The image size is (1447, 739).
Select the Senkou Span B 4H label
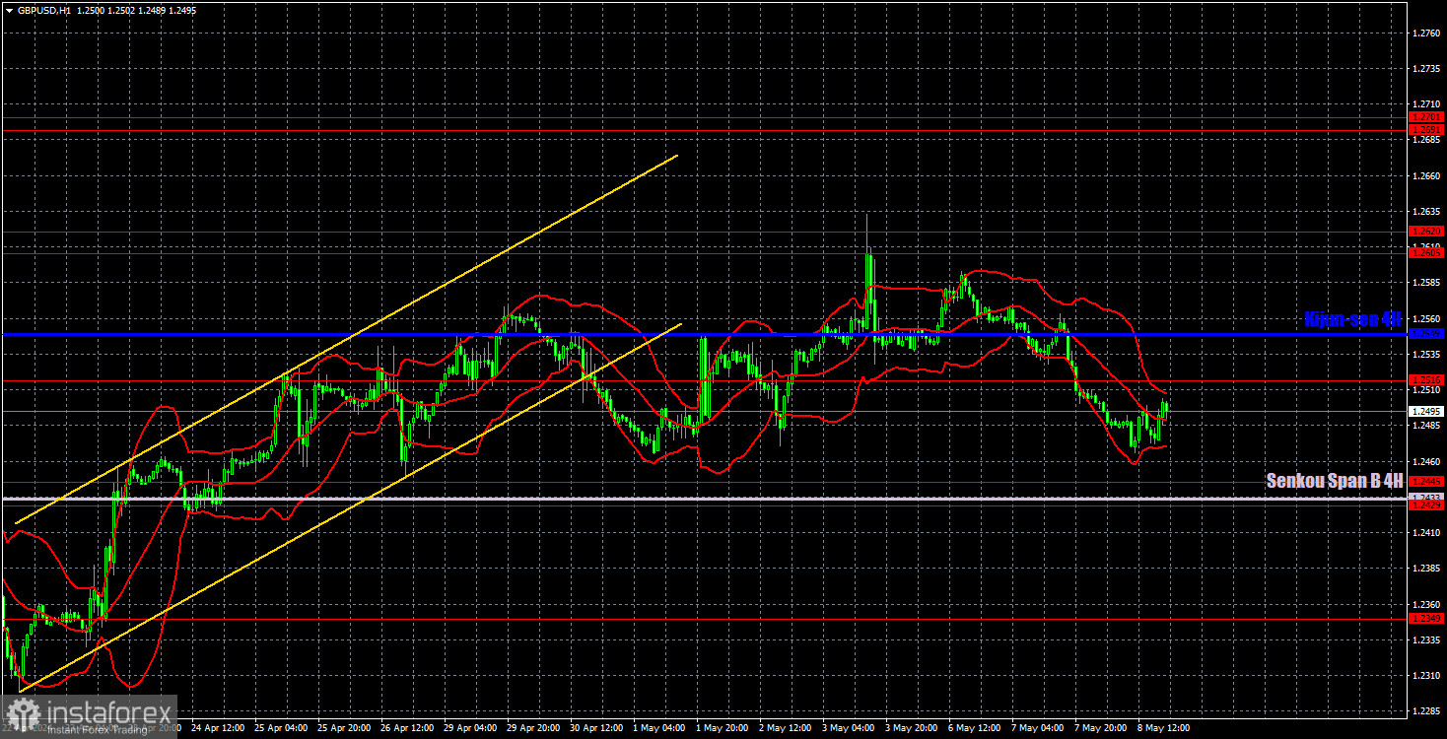click(x=1335, y=481)
